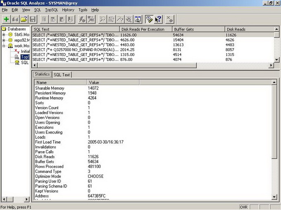Select the Q3257000 NO_EXPAND SQL row
281x210 pixels.
tap(153, 50)
